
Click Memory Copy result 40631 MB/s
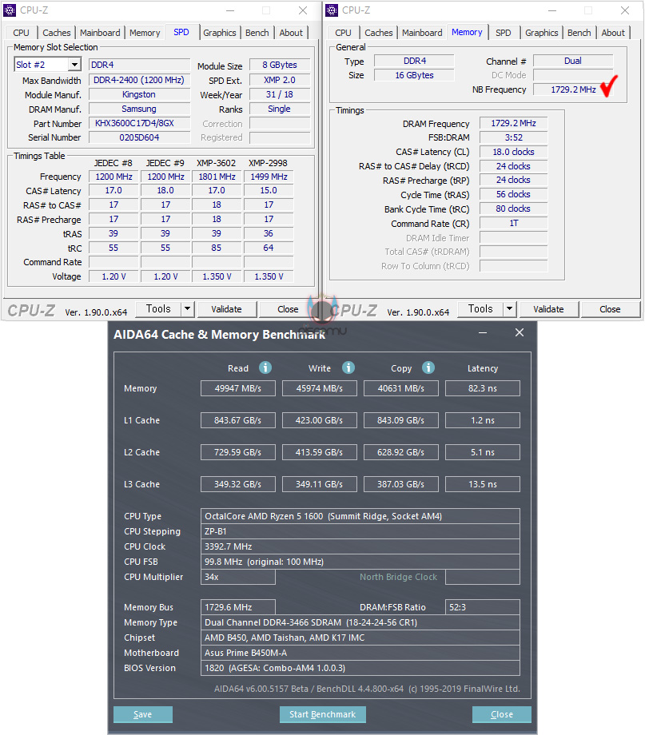401,388
